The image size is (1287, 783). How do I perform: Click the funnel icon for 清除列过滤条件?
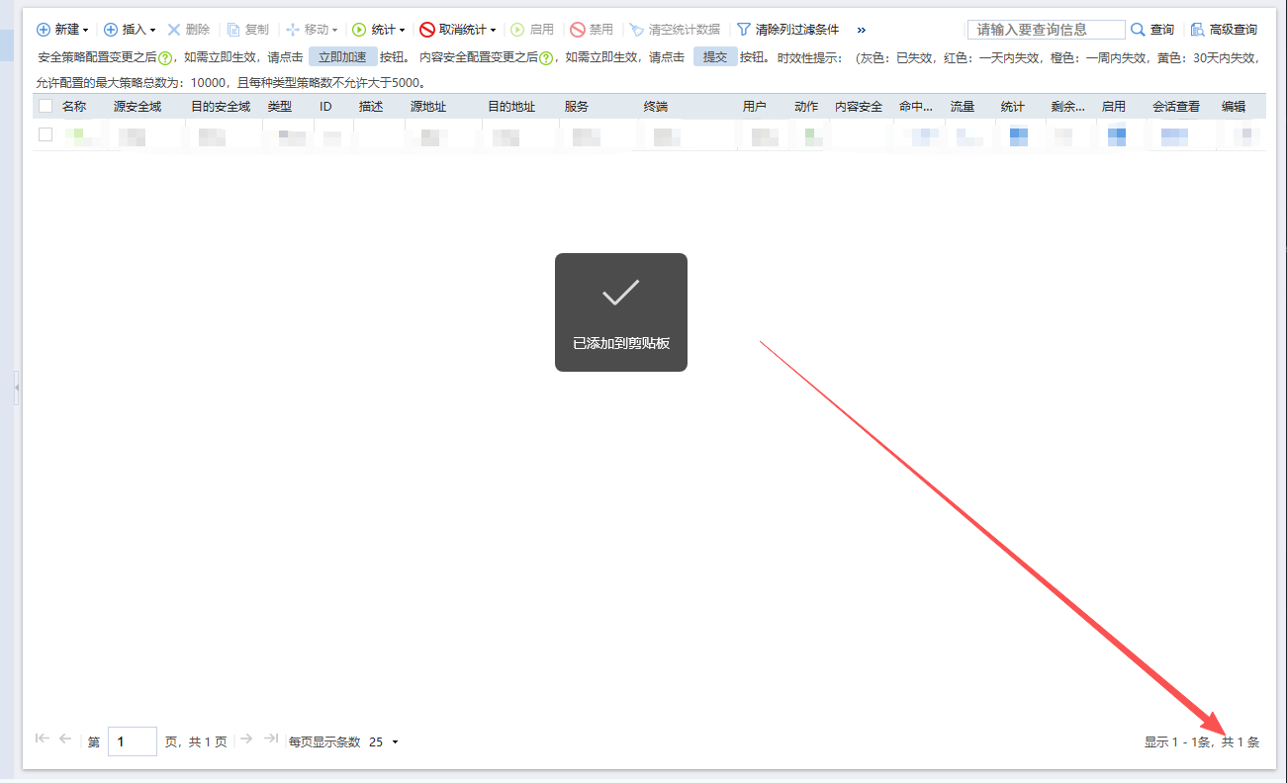(744, 30)
